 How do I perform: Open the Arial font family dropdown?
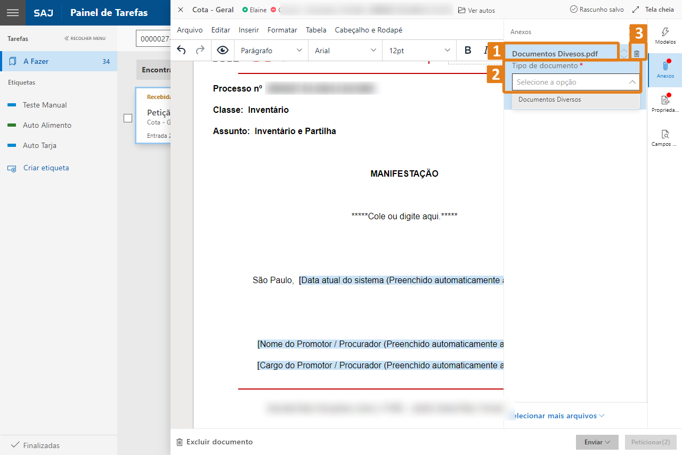tap(345, 50)
